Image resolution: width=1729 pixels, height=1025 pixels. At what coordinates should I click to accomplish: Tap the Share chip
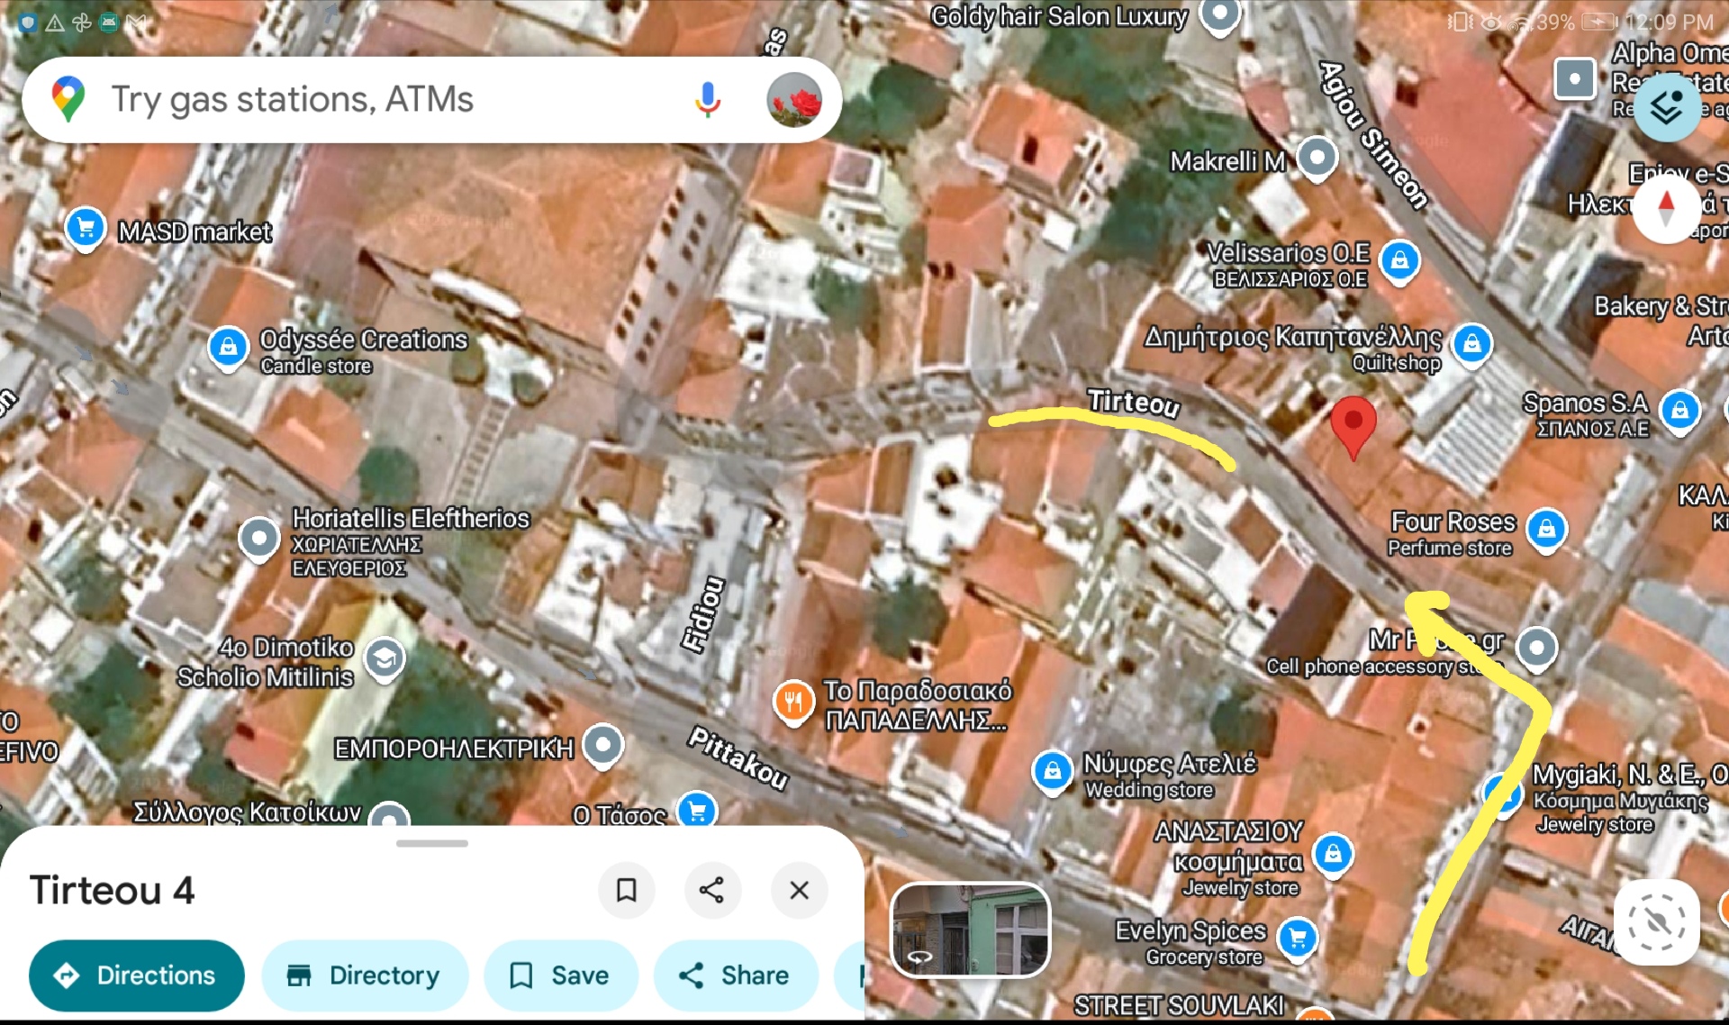click(735, 975)
